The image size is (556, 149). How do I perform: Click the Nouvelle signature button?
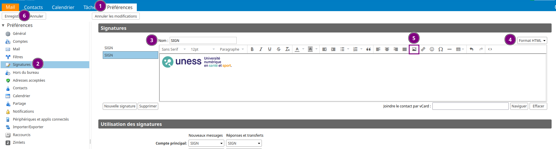120,106
